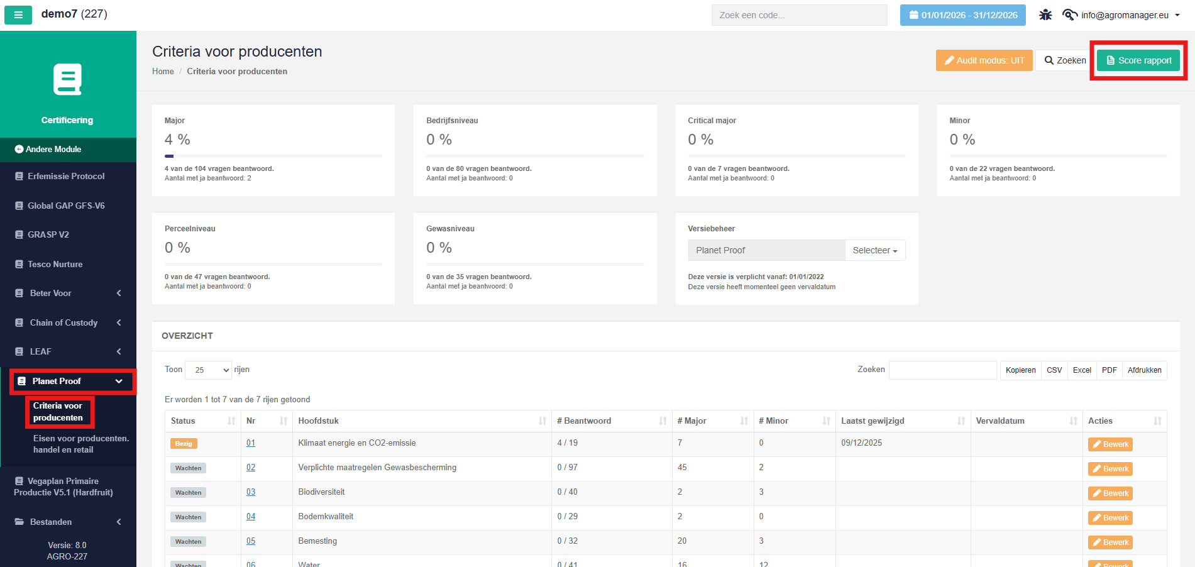Focus the table Zoeken filter field
The height and width of the screenshot is (567, 1195).
pos(943,370)
